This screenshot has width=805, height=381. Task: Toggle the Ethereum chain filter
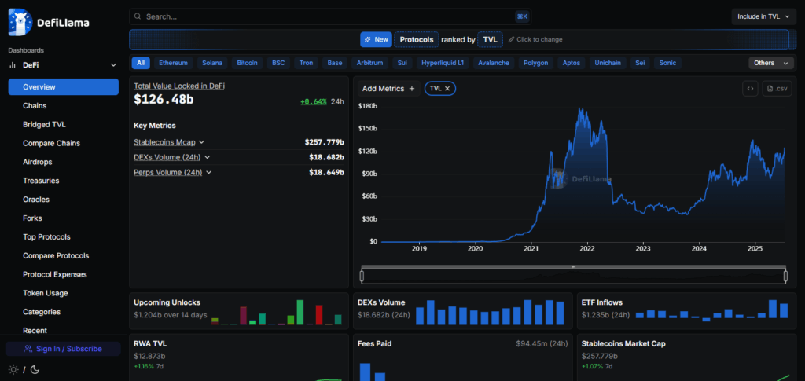(174, 63)
